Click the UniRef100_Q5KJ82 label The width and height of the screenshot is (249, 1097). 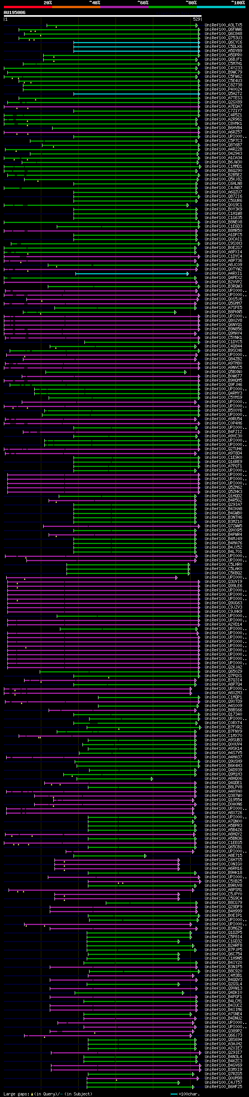coord(223,180)
